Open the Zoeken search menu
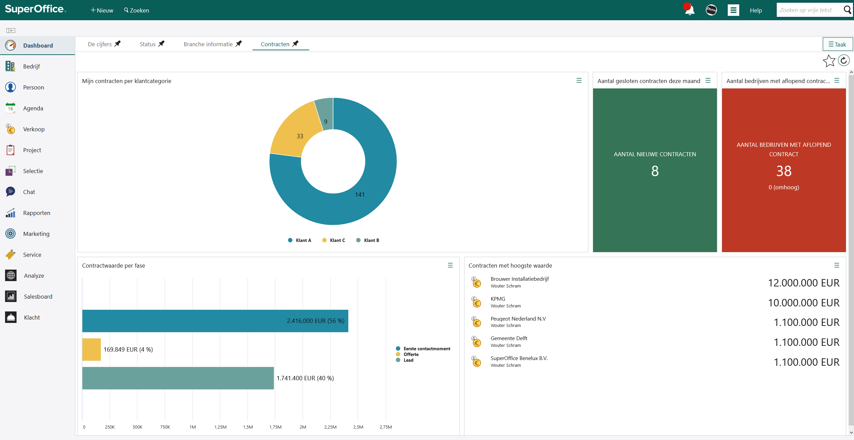The width and height of the screenshot is (854, 440). pos(136,10)
